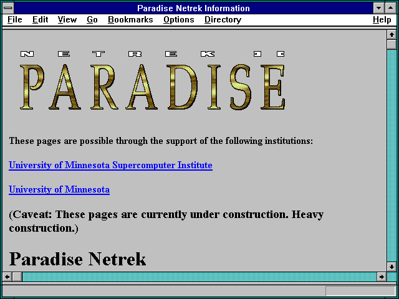Follow the plain University of Minnesota link
399x299 pixels.
pos(59,189)
